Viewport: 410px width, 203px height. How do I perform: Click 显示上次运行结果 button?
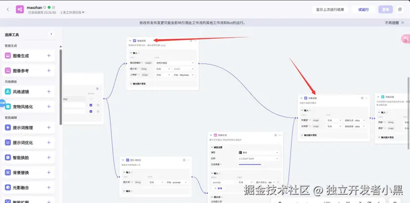[x=330, y=9]
